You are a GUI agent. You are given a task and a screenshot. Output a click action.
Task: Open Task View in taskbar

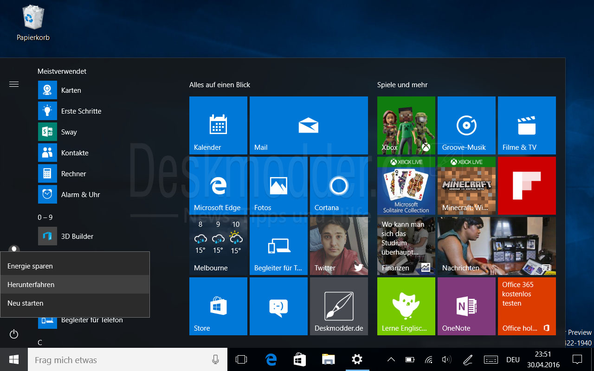click(241, 359)
